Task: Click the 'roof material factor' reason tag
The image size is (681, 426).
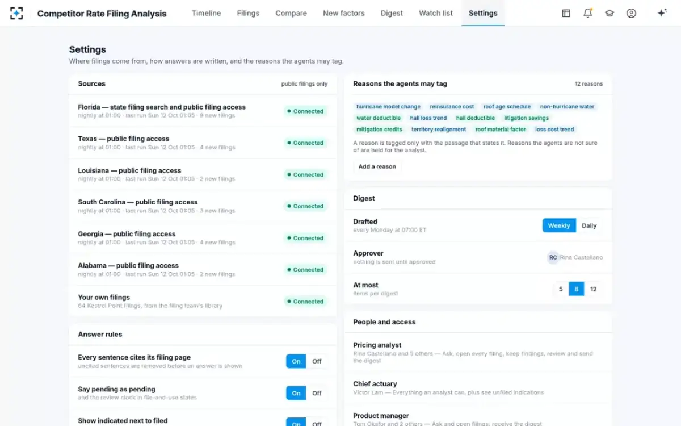Action: (x=501, y=130)
